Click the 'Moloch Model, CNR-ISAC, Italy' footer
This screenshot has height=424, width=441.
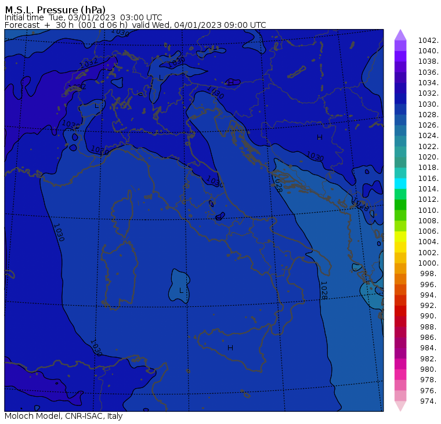64,416
